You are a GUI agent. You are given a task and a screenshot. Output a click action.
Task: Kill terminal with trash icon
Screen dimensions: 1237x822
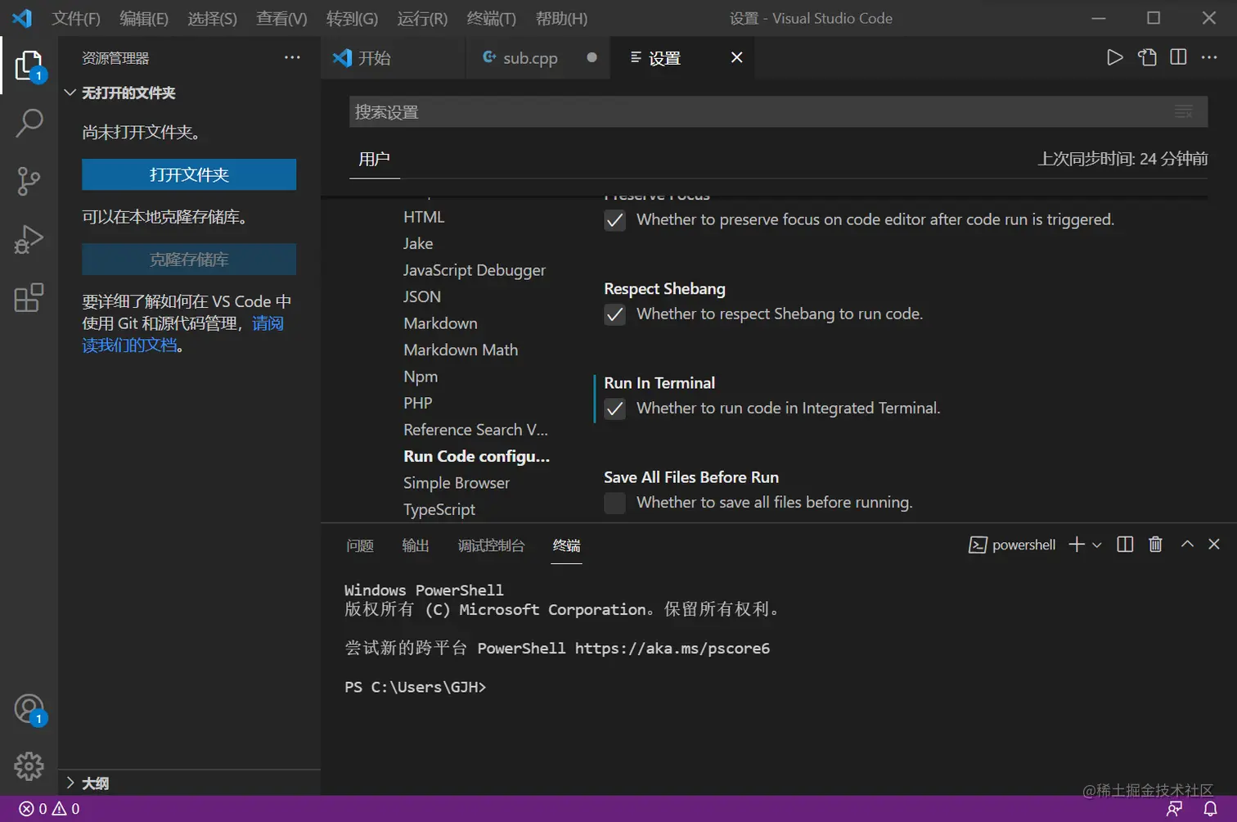1155,544
